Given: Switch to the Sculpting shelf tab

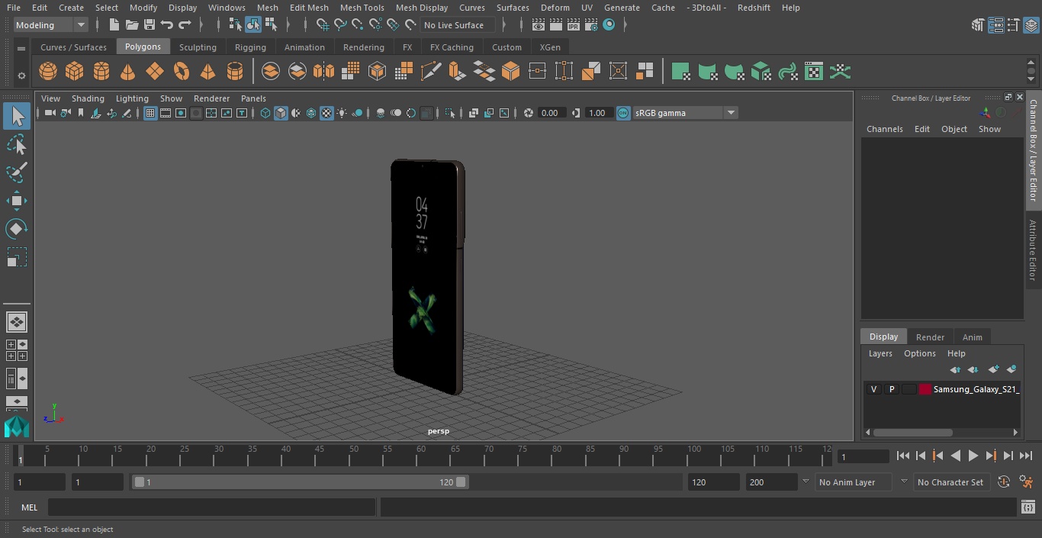Looking at the screenshot, I should [198, 47].
